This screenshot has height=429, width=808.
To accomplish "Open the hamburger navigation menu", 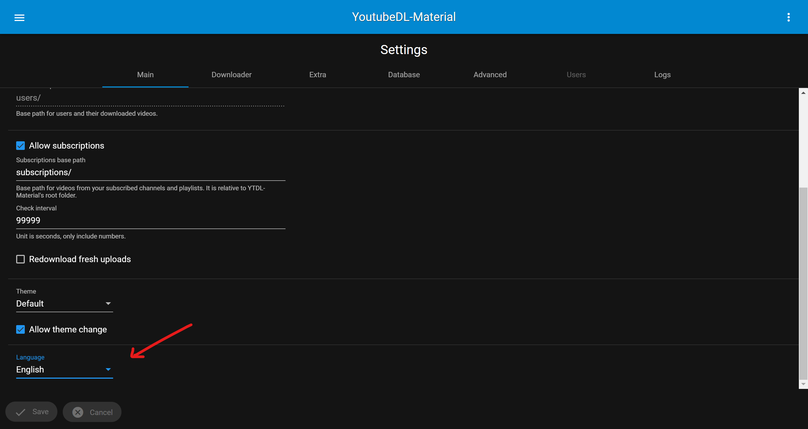I will pyautogui.click(x=19, y=17).
